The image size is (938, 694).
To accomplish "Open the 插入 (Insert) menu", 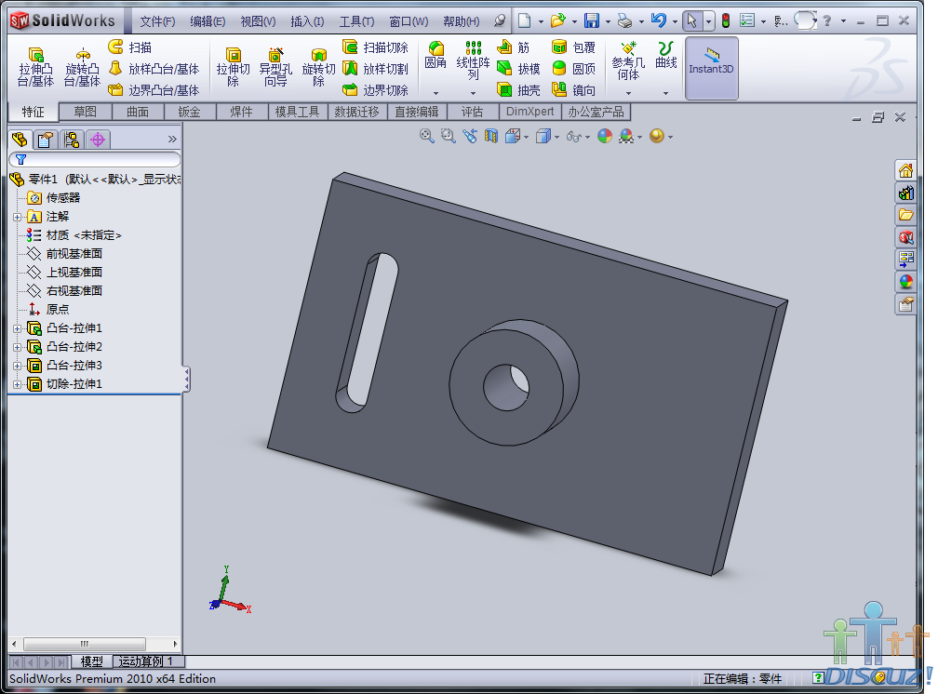I will click(307, 20).
